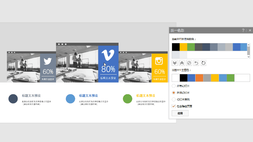Select the office photo beside Instagram card

(135, 68)
